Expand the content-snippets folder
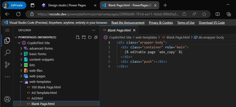Image resolution: width=236 pixels, height=107 pixels. point(42,59)
